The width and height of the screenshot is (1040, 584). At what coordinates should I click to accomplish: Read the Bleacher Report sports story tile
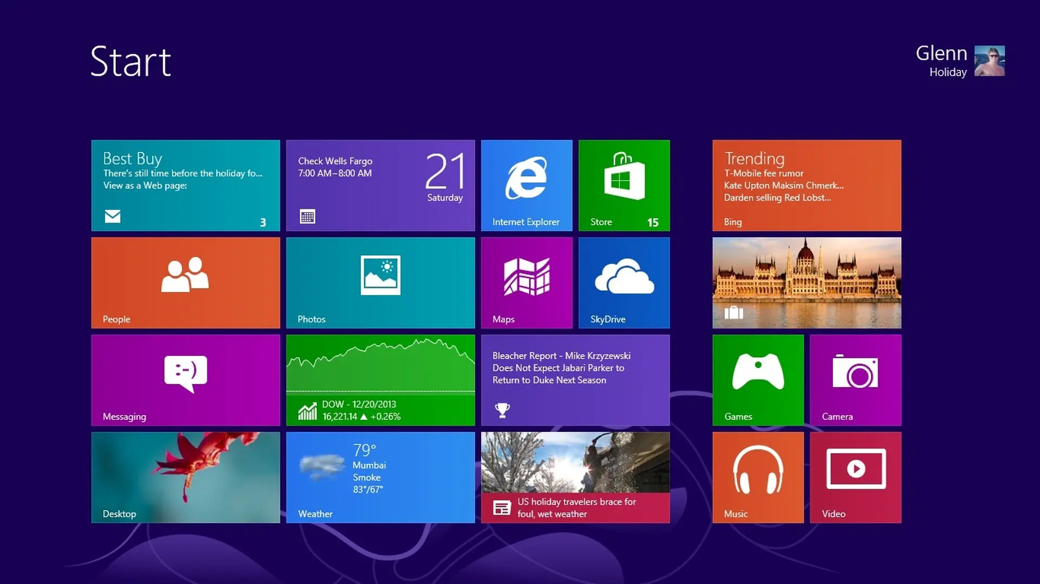(x=574, y=379)
